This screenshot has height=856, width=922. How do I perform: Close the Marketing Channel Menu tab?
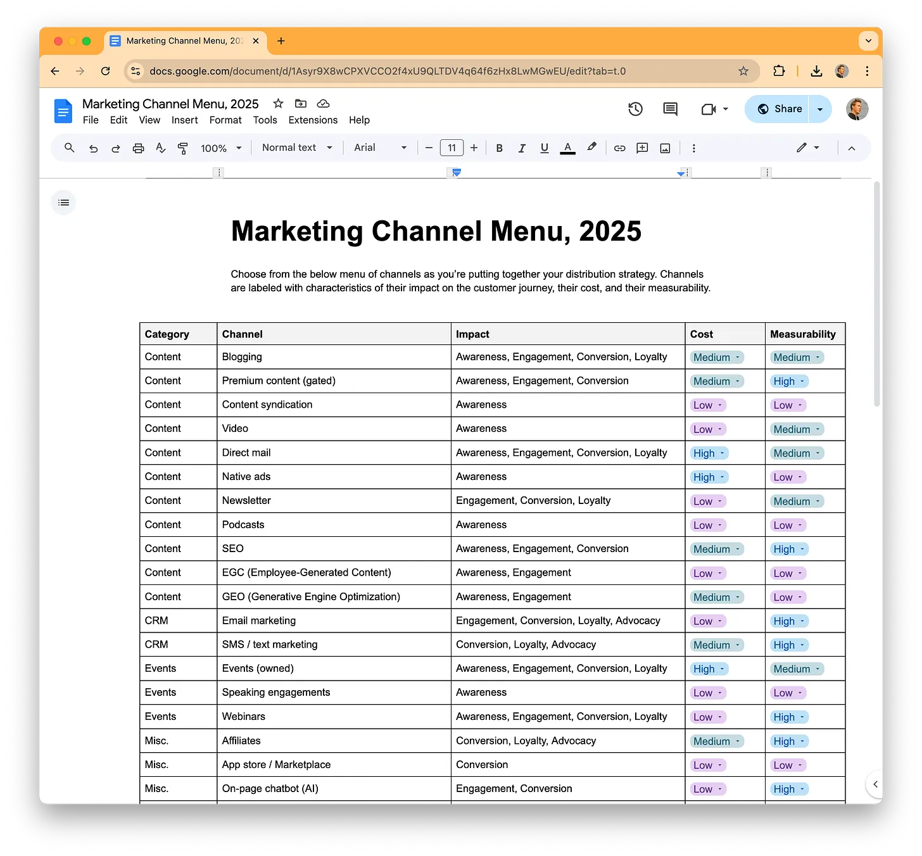click(x=256, y=41)
